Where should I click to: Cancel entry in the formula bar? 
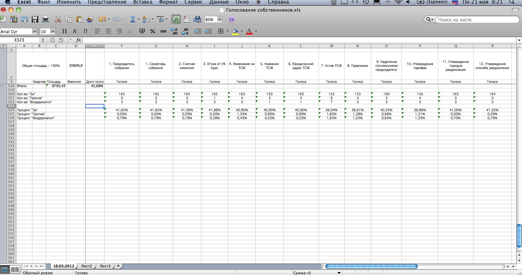point(53,40)
